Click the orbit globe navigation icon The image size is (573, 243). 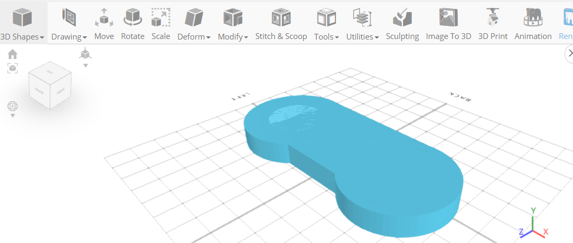tap(13, 106)
